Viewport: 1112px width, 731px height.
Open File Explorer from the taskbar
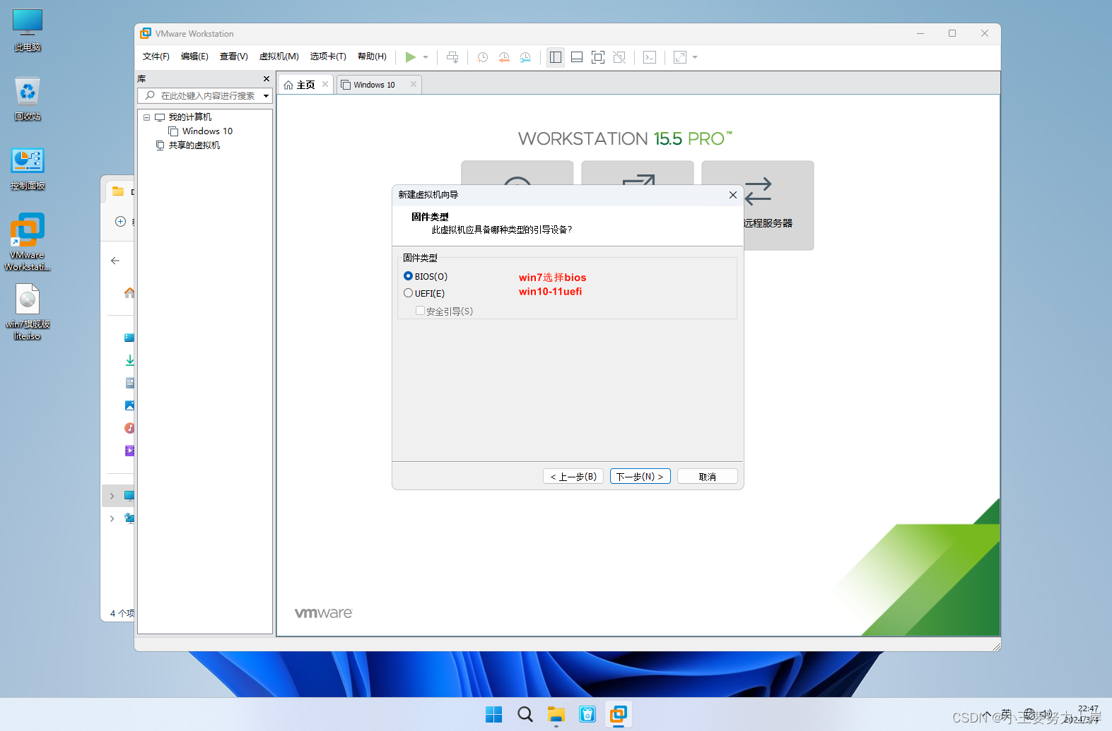coord(556,715)
